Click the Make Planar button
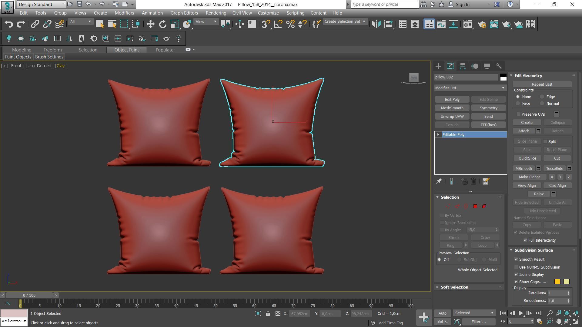The image size is (582, 327). coord(529,177)
